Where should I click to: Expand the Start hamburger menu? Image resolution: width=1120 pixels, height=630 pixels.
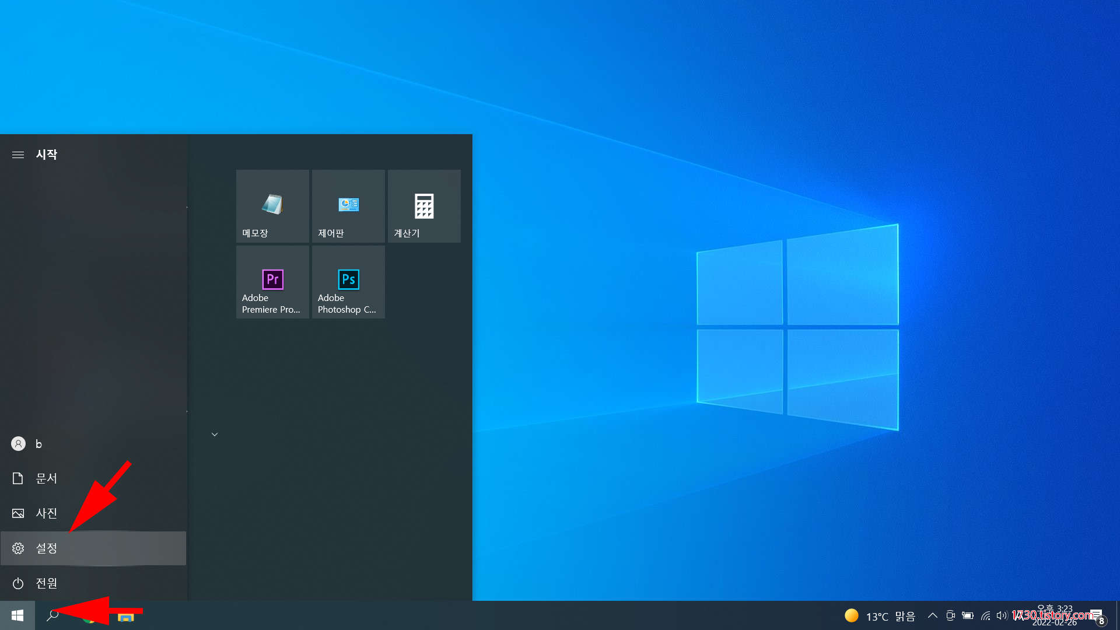coord(18,155)
